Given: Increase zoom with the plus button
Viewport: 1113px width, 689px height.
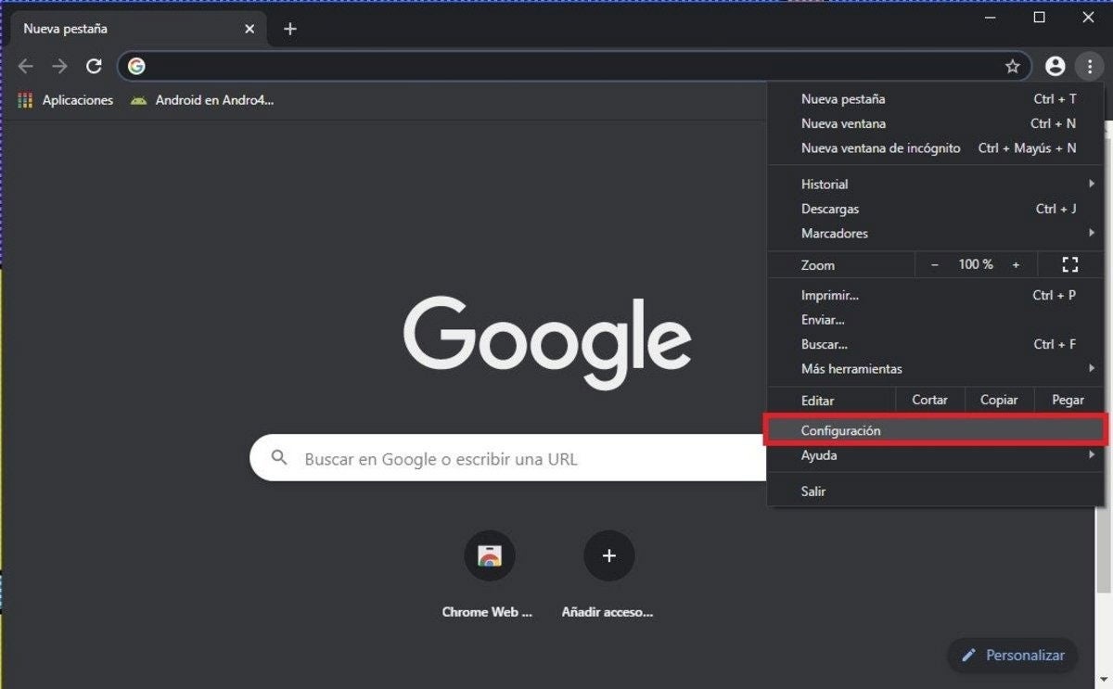Looking at the screenshot, I should [x=1016, y=265].
